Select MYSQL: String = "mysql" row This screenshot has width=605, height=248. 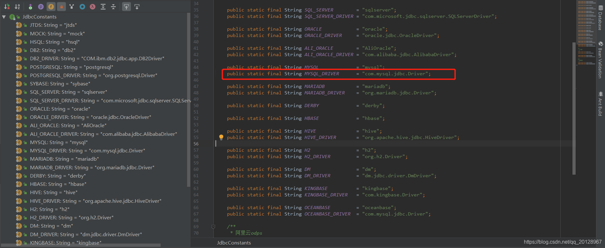tap(59, 142)
